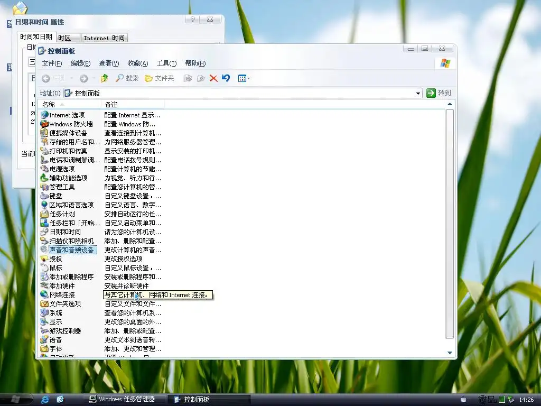Click the 转到 Go button

point(439,93)
